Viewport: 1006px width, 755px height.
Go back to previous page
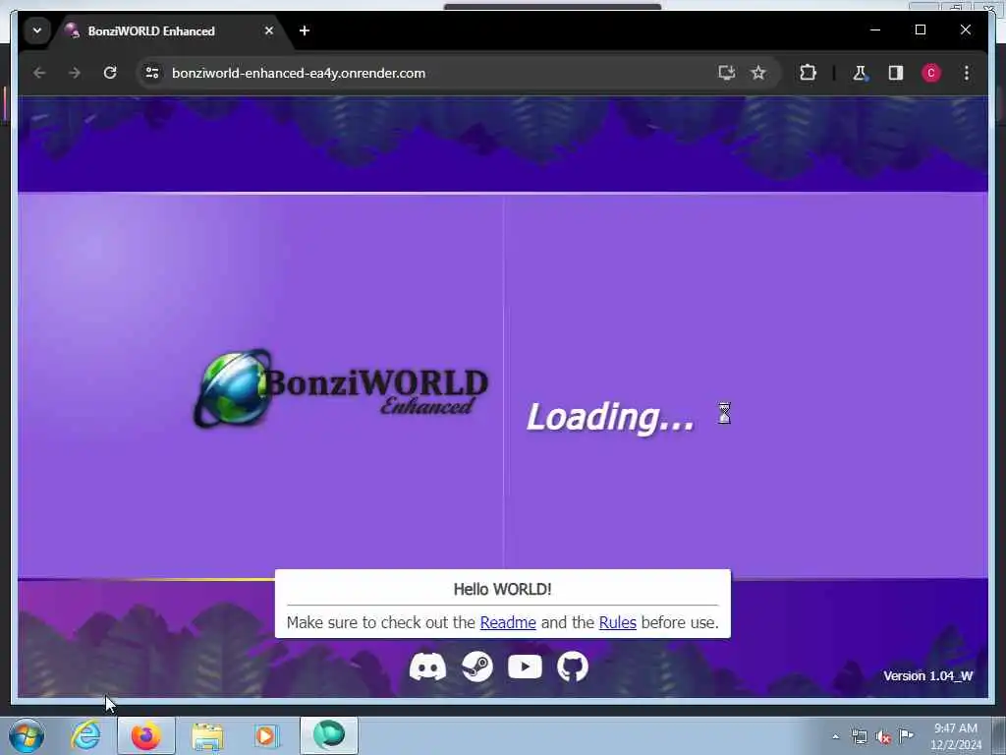[39, 73]
